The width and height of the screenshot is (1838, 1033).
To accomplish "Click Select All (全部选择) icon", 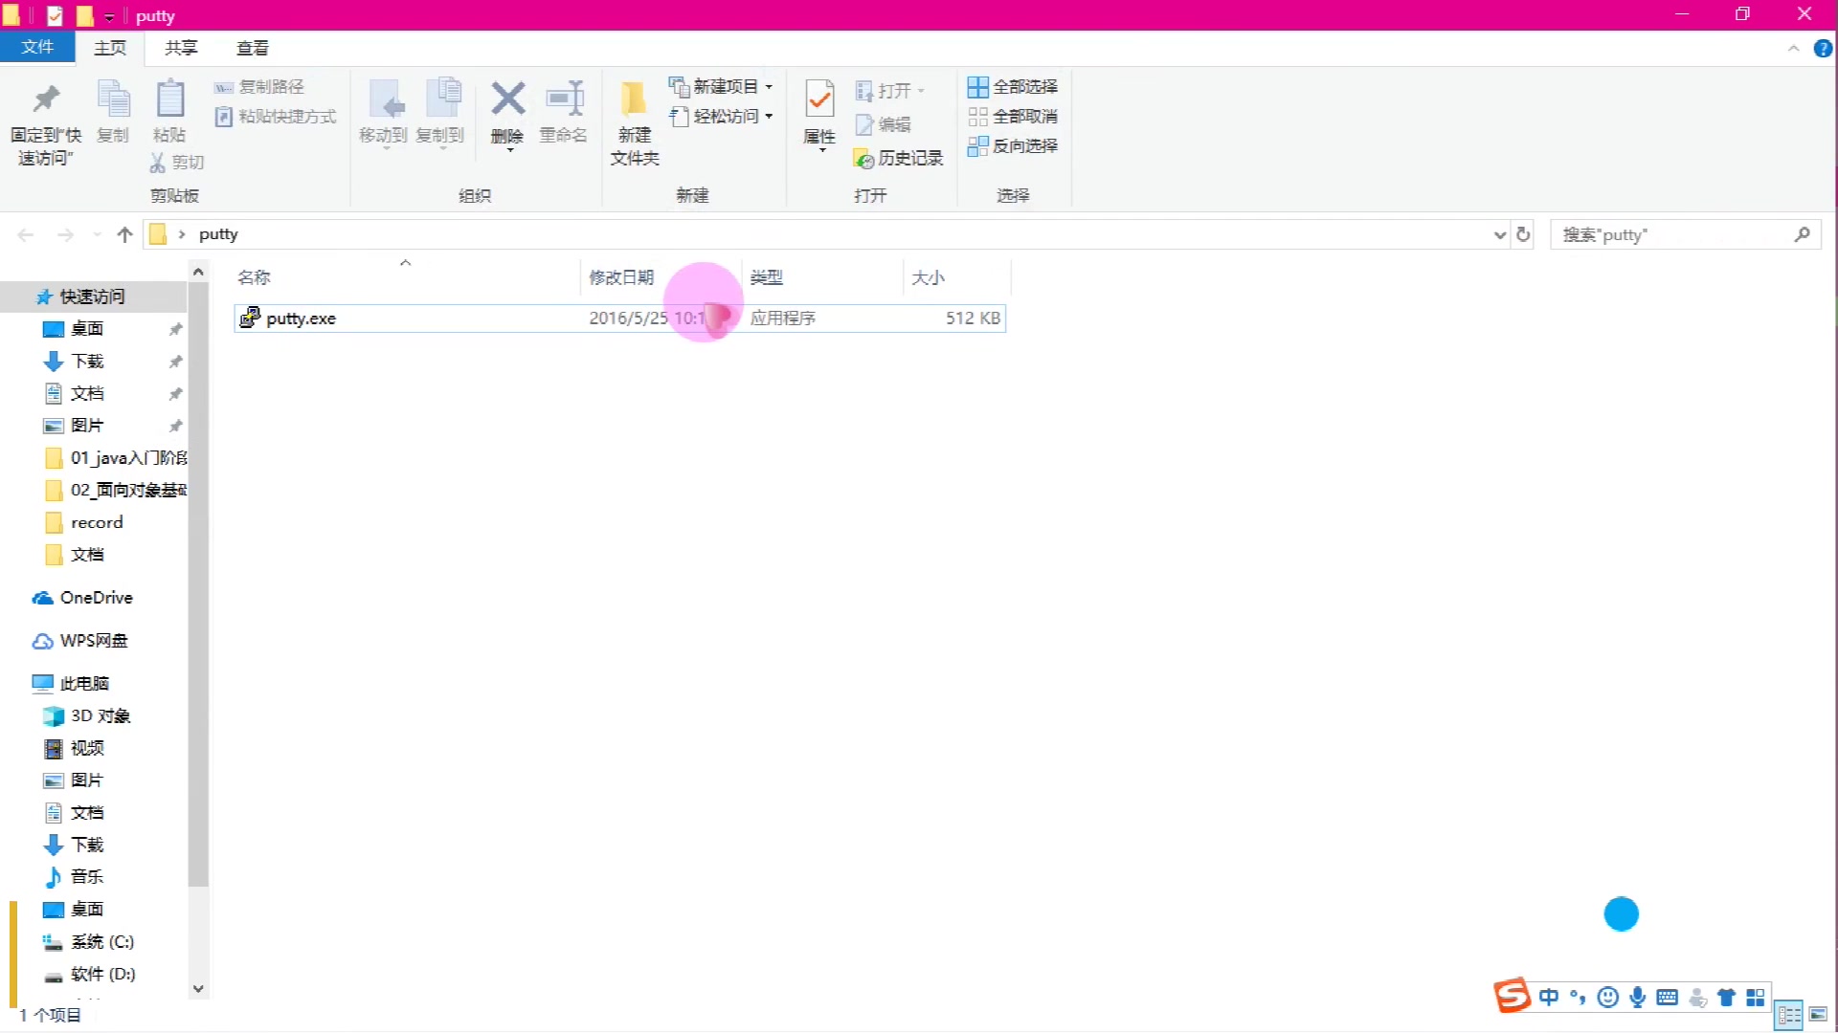I will (977, 87).
